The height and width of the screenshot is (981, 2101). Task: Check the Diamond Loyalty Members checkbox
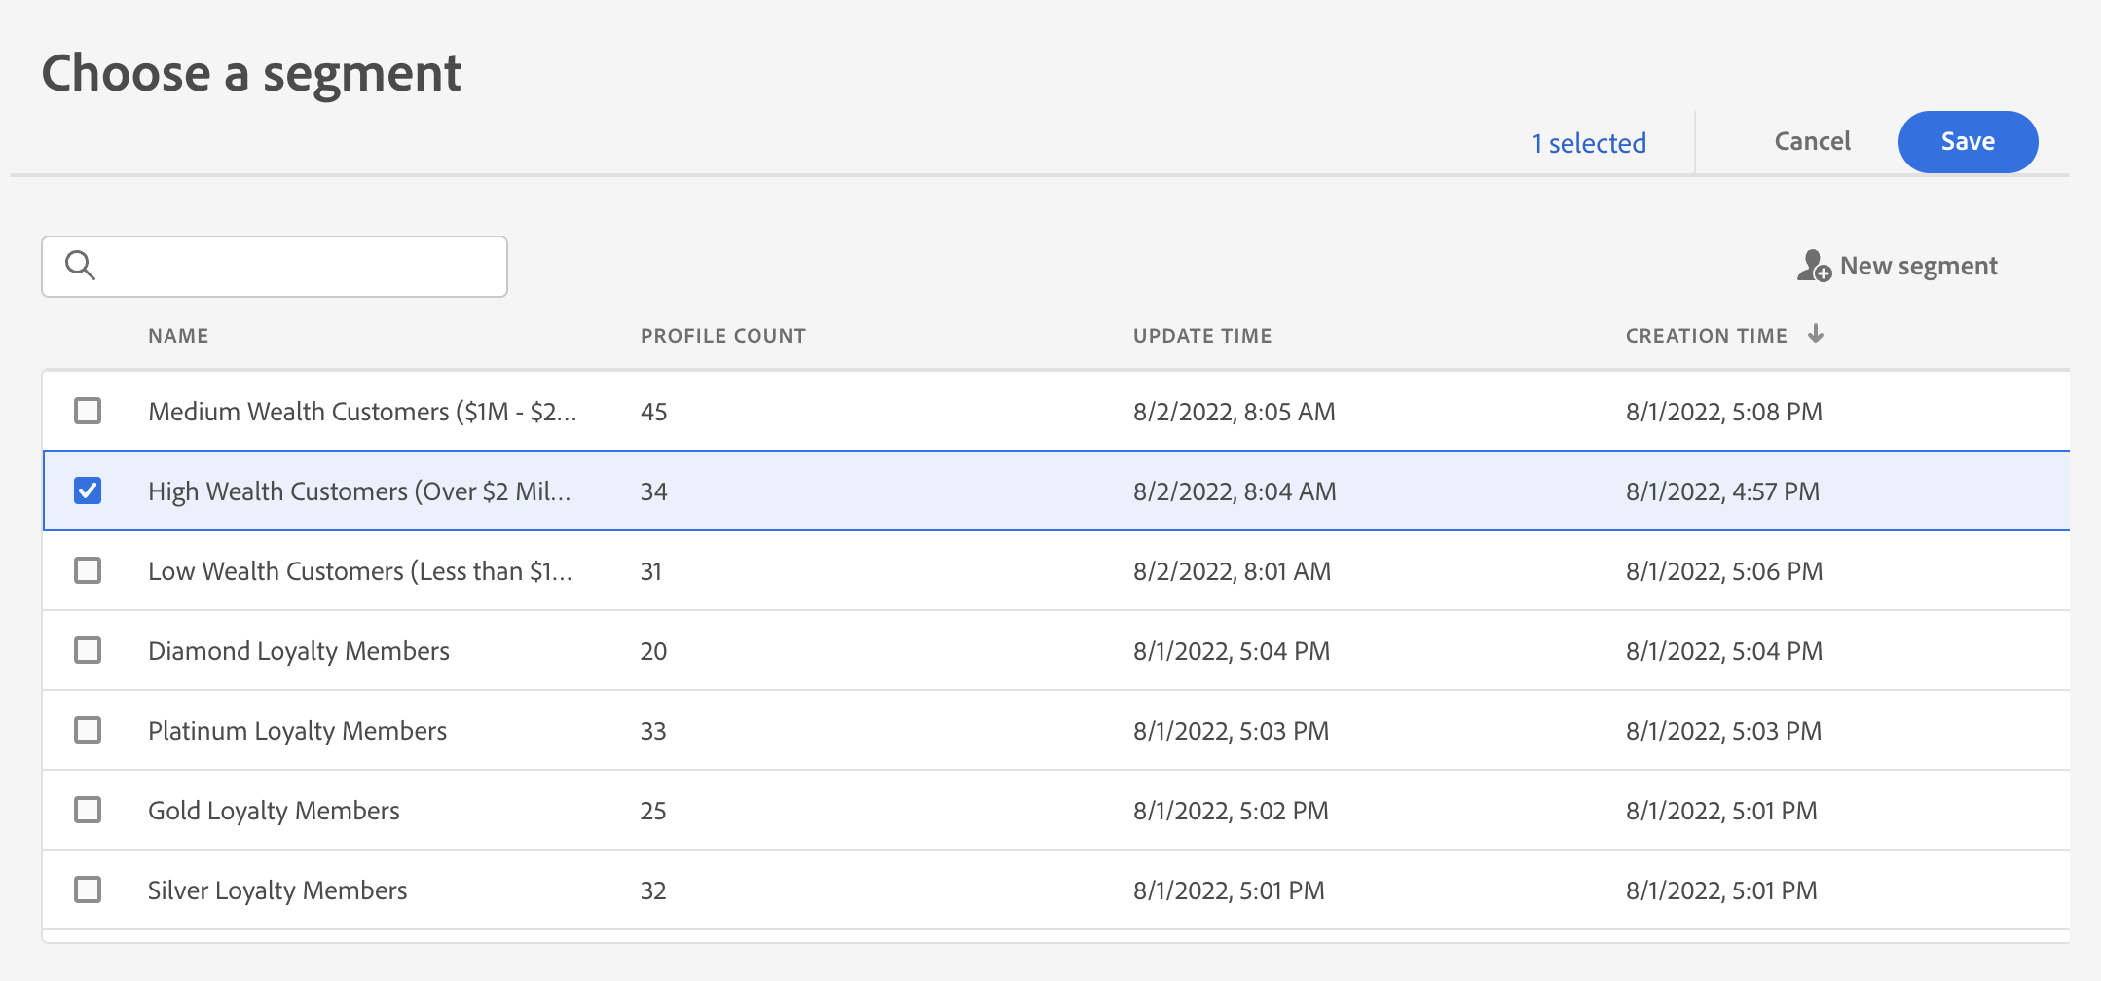(x=88, y=650)
